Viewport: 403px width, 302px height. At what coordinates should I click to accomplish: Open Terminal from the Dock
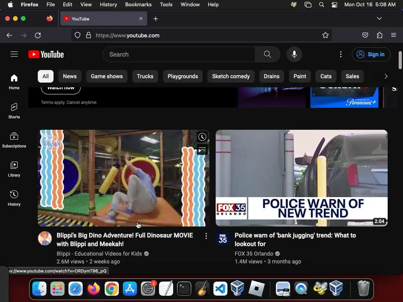tap(184, 289)
